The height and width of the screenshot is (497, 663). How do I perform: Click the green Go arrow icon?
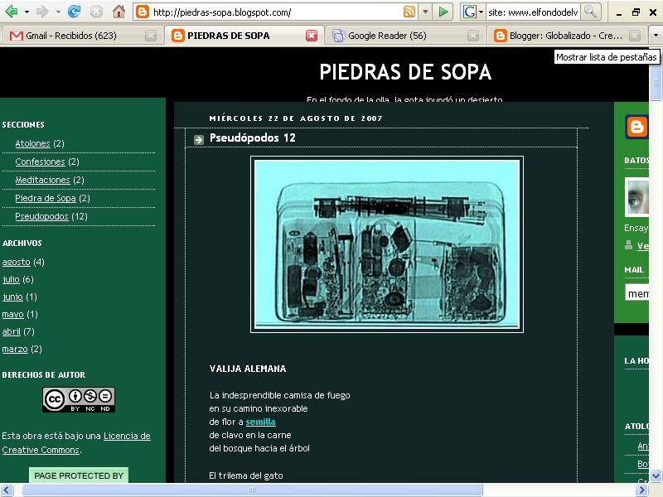[x=444, y=12]
